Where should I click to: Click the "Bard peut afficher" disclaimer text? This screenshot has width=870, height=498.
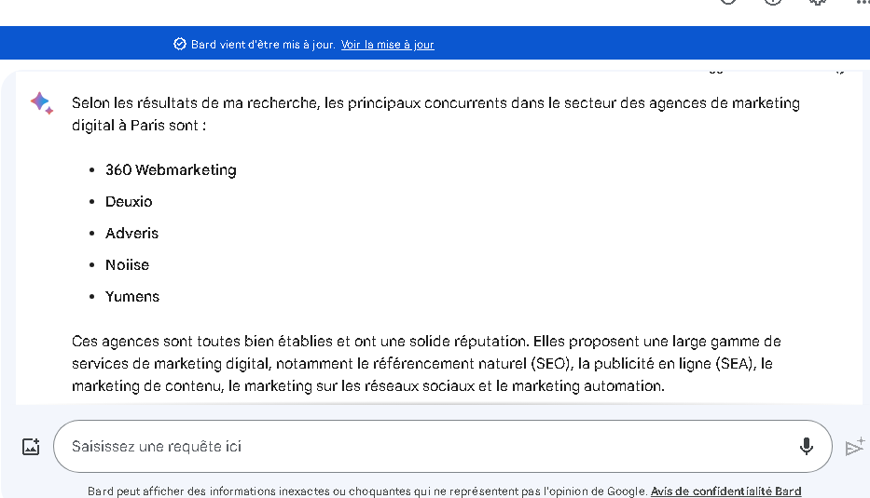tap(367, 491)
